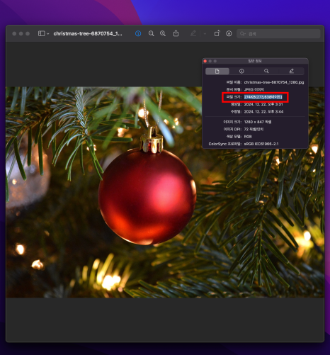Expand the highlight options chevron
The width and height of the screenshot is (330, 355).
click(205, 34)
